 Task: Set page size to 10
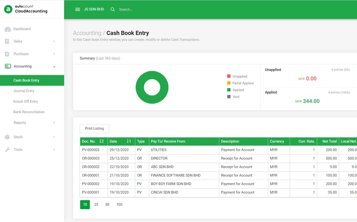(x=85, y=204)
